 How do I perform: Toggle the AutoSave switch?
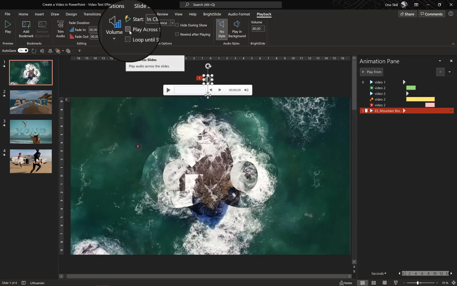click(23, 51)
